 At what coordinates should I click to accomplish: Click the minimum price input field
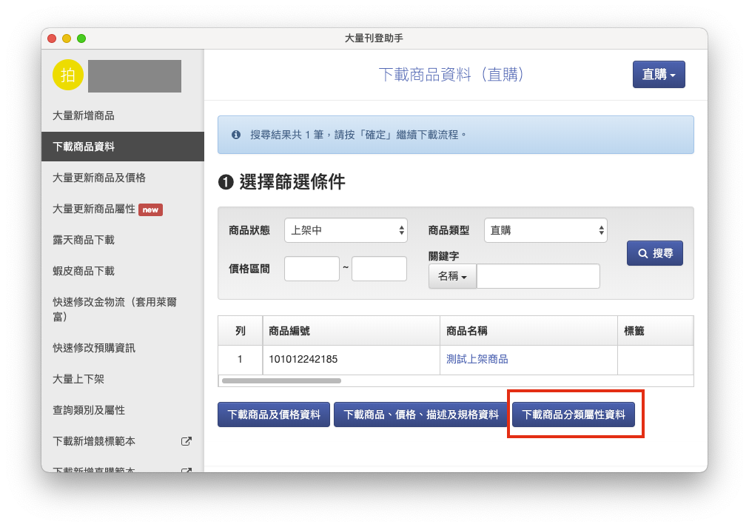[x=312, y=269]
